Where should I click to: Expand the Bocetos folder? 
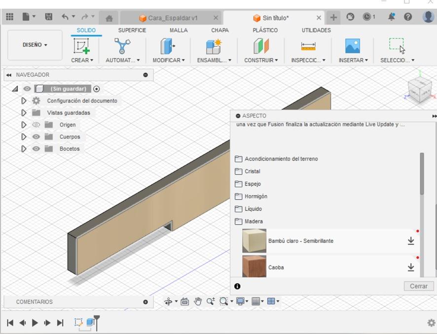pos(24,149)
